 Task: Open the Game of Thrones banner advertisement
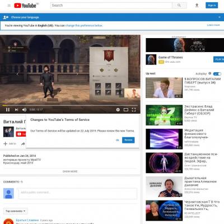(x=185, y=45)
